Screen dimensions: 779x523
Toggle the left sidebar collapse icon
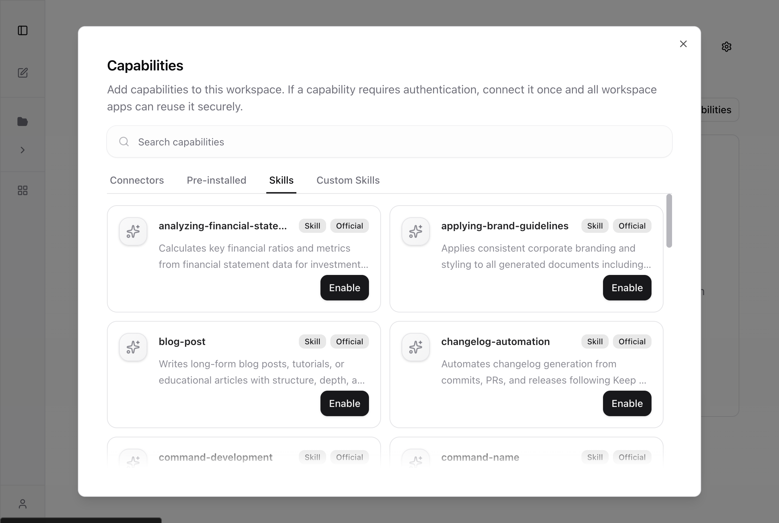[23, 31]
